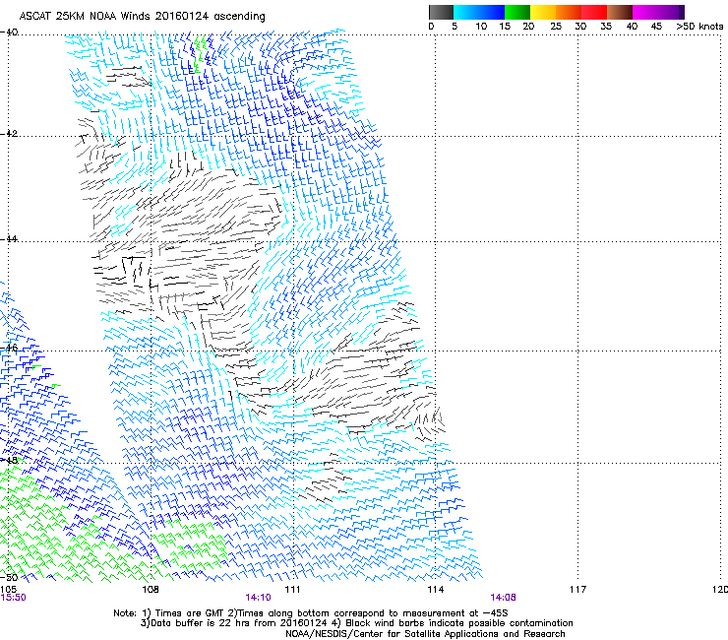This screenshot has height=640, width=728.
Task: Click the purple 14:08 pass time
Action: click(x=503, y=598)
